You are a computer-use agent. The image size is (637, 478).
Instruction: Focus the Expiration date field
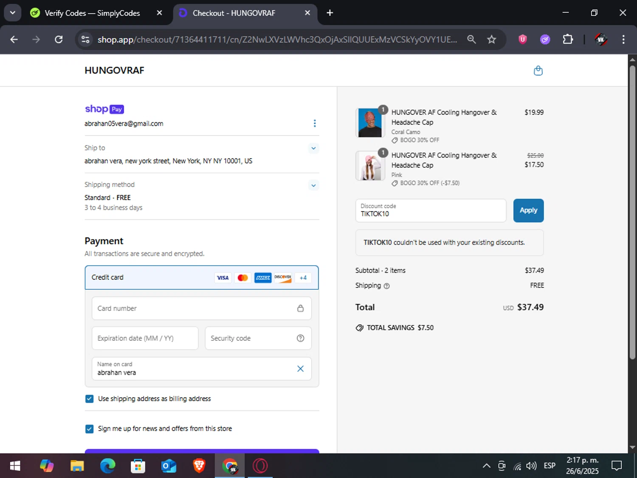click(145, 338)
